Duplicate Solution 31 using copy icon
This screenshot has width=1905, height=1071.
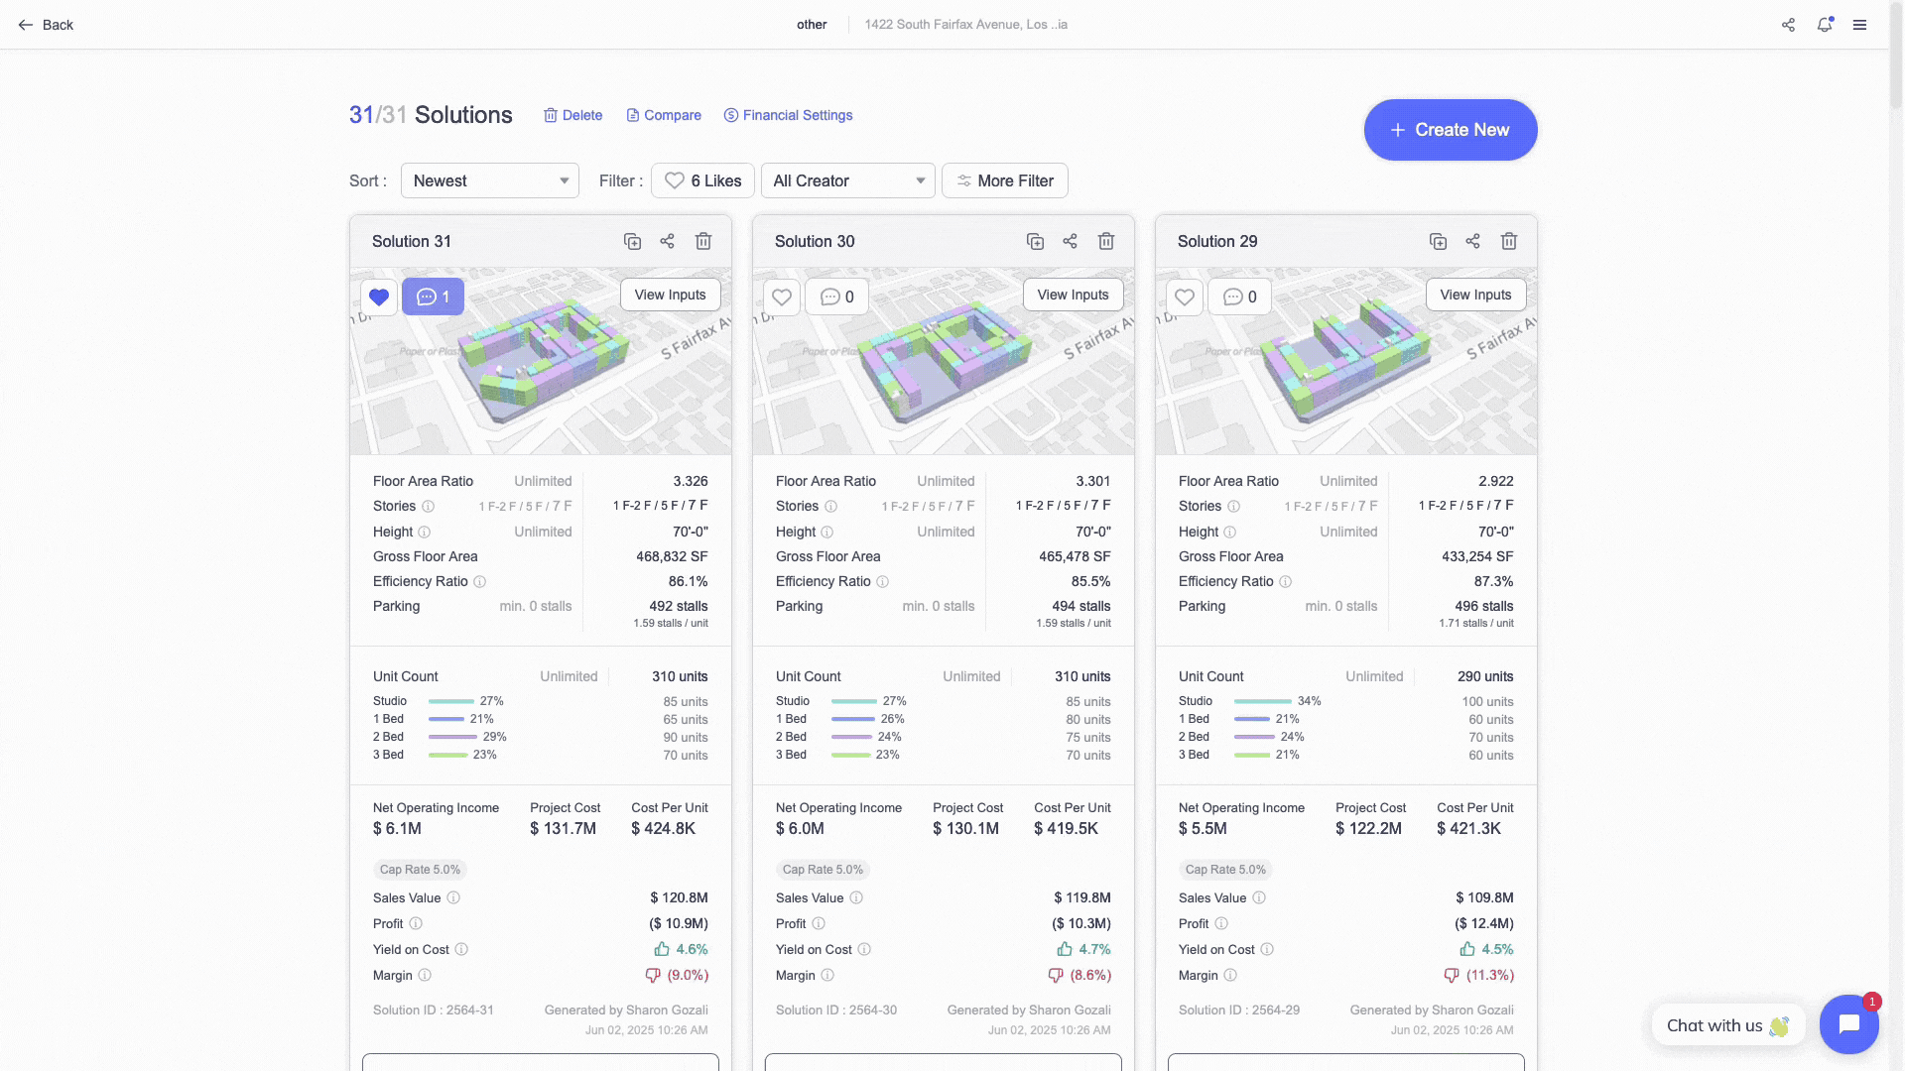click(632, 241)
